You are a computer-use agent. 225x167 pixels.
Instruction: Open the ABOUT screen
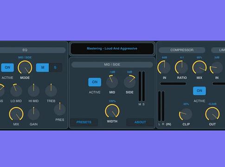tap(140, 122)
